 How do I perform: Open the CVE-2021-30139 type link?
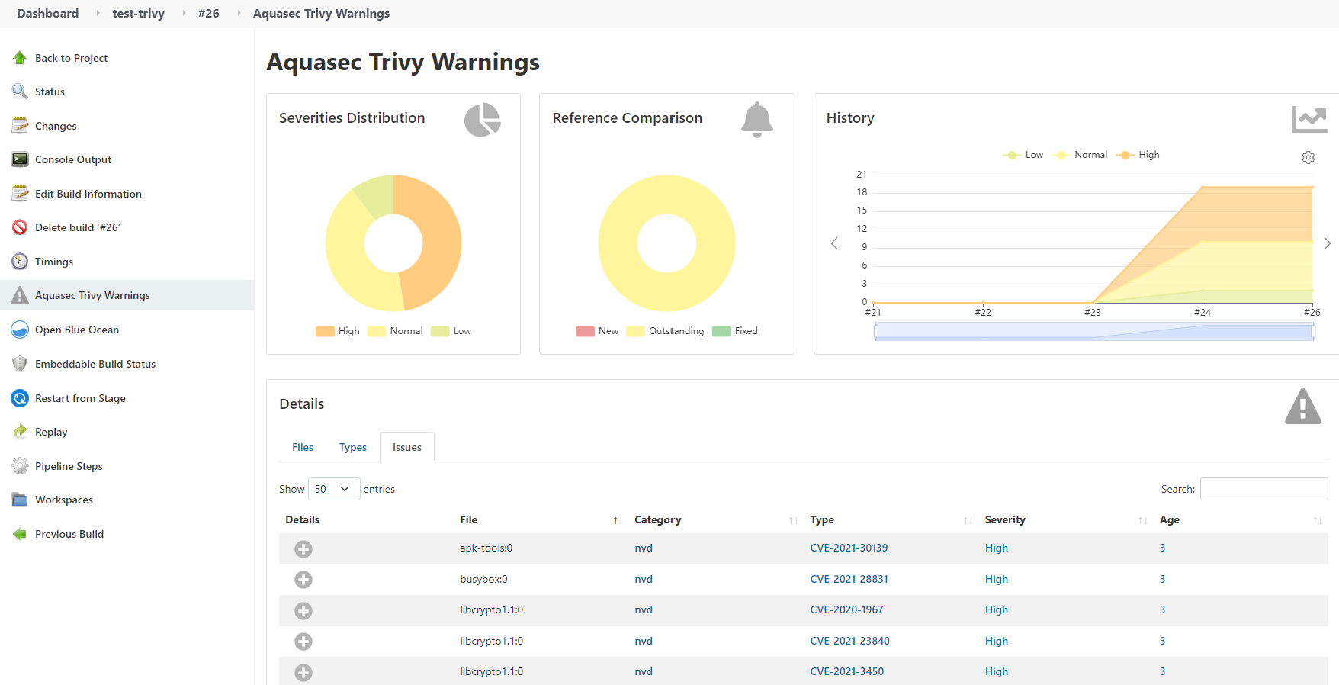pos(849,548)
